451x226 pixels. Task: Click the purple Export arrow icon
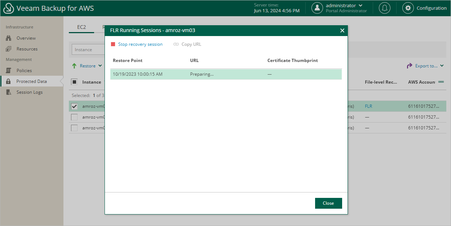[x=409, y=66]
